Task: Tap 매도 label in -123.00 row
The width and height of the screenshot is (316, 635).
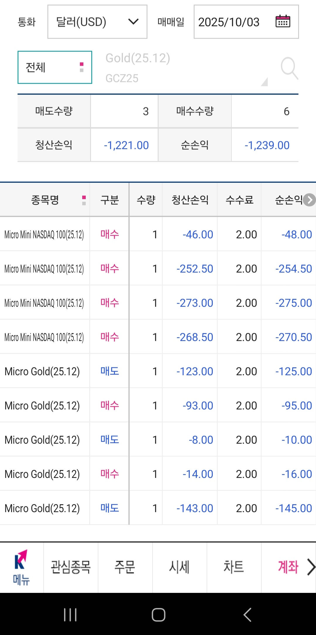Action: (x=110, y=371)
